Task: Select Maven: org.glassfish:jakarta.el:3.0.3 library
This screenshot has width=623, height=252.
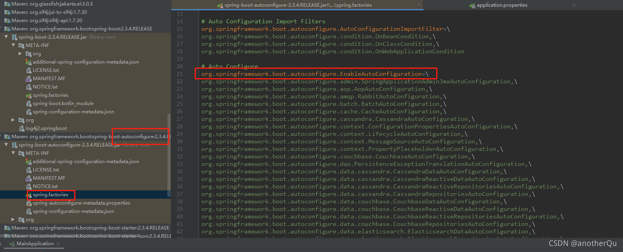Action: point(52,4)
